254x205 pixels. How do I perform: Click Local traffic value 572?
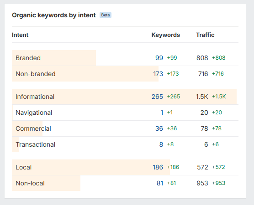[x=202, y=167]
